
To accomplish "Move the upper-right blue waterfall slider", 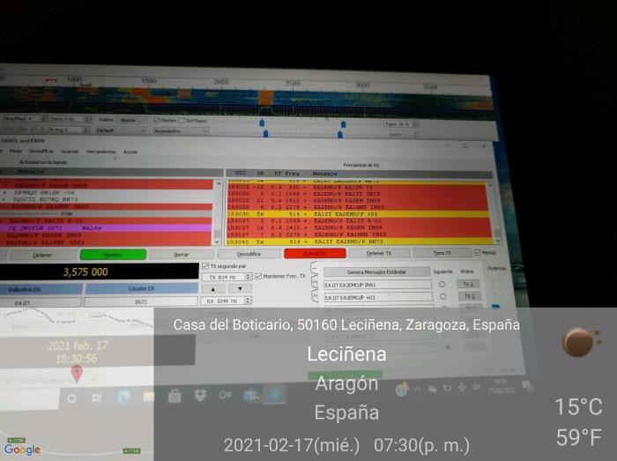I will point(343,124).
